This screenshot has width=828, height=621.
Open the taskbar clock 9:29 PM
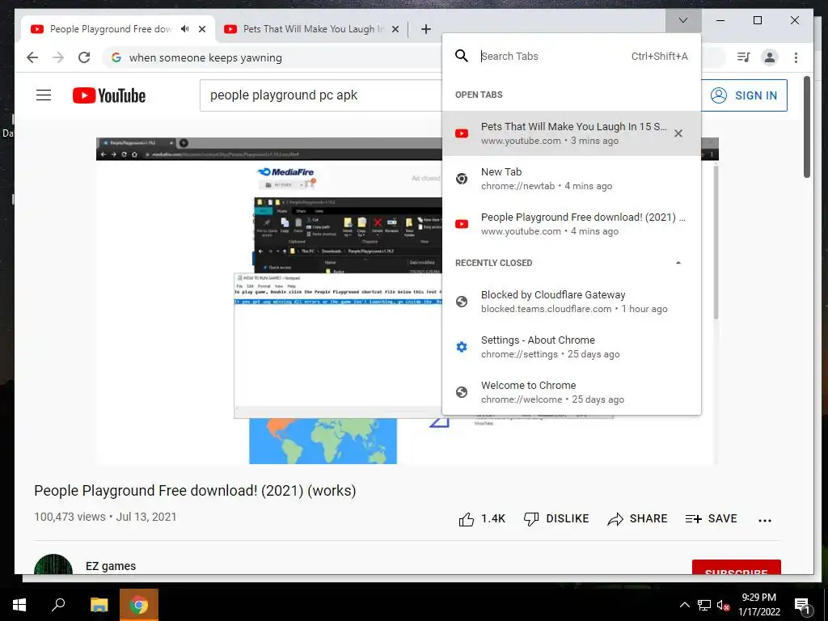[x=758, y=605]
